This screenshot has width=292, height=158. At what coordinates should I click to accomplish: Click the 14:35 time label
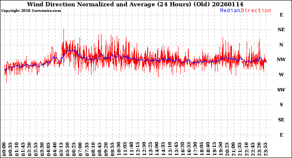click(163, 149)
